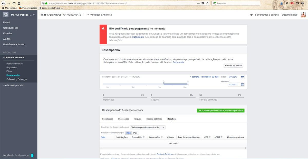Open the user profile avatar
This screenshot has width=308, height=159.
(303, 15)
